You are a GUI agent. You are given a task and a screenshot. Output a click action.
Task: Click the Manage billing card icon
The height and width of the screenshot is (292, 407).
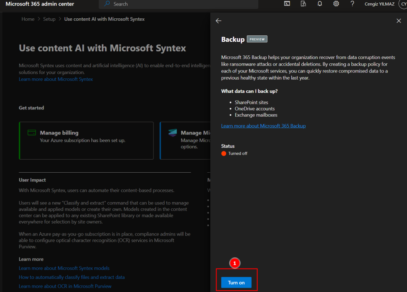click(32, 133)
